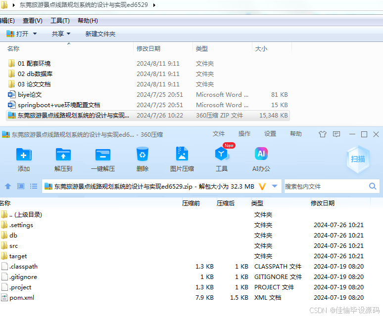The height and width of the screenshot is (317, 383).
Task: Click the .classpath file icon
Action: pos(4,266)
